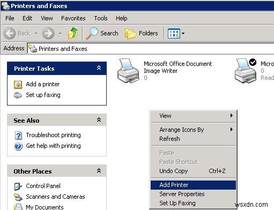Click the Troubleshoot printing question icon
274x210 pixels.
(x=18, y=136)
